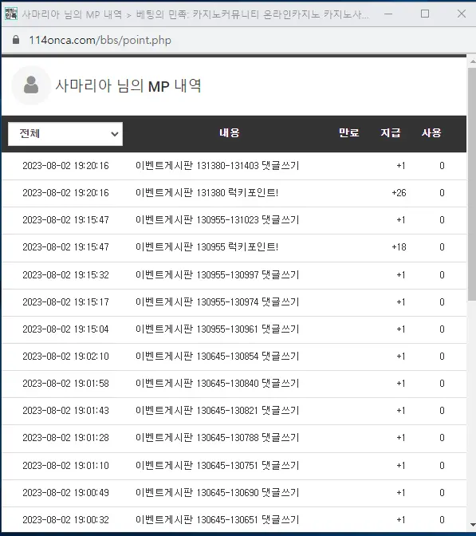Click the 114onca.com address bar URL

point(100,40)
